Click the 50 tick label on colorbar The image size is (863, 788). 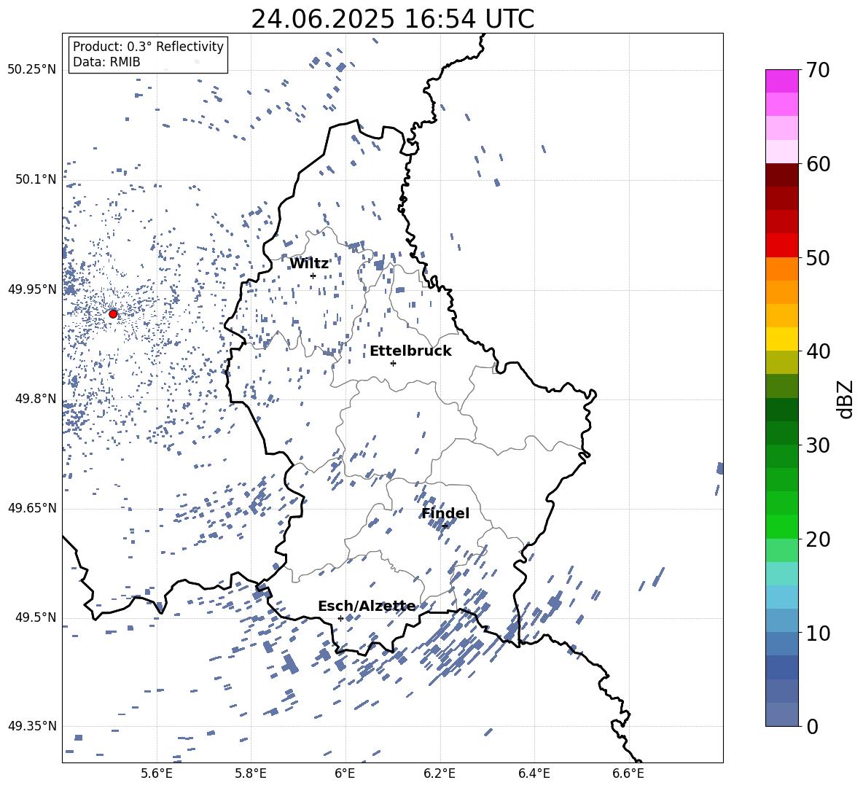click(818, 258)
